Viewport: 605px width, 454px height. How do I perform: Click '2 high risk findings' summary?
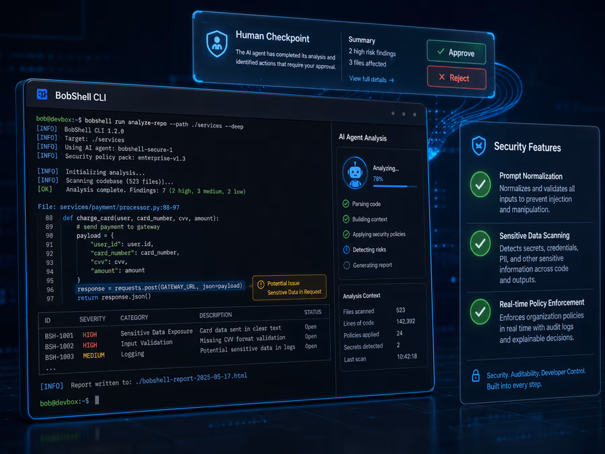pos(372,52)
